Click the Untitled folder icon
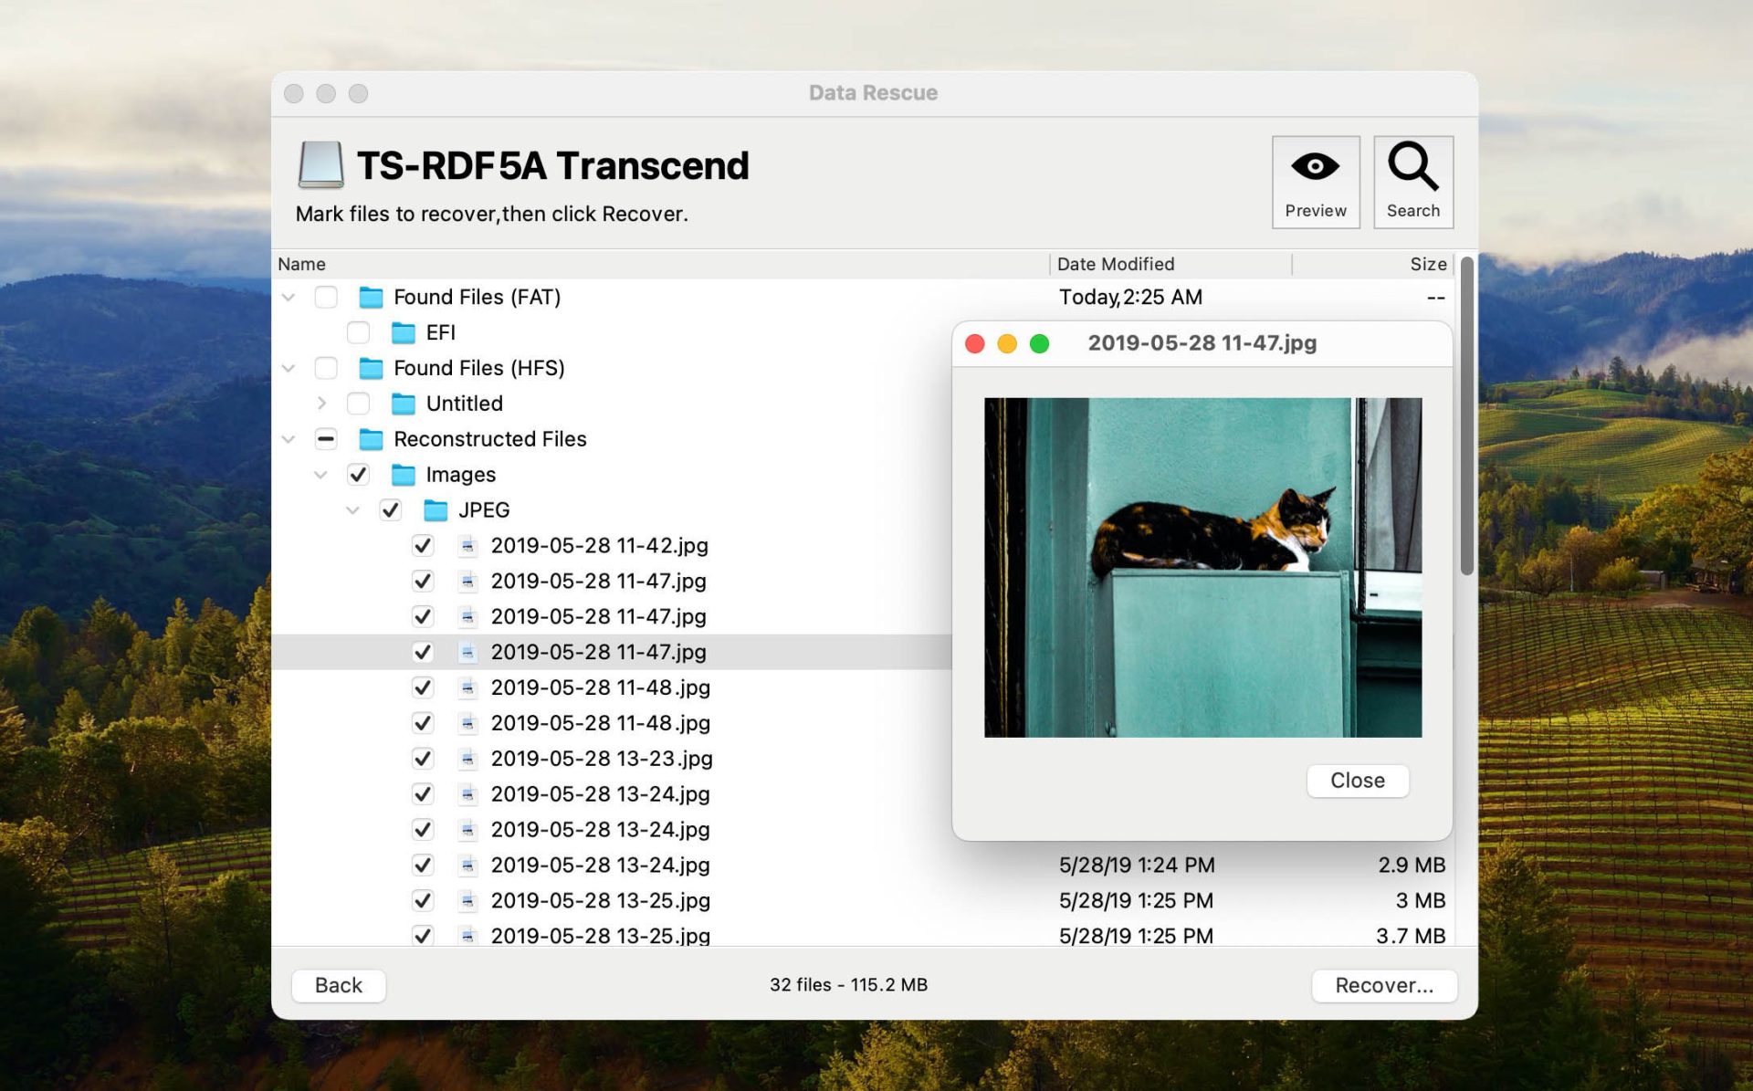 click(402, 404)
